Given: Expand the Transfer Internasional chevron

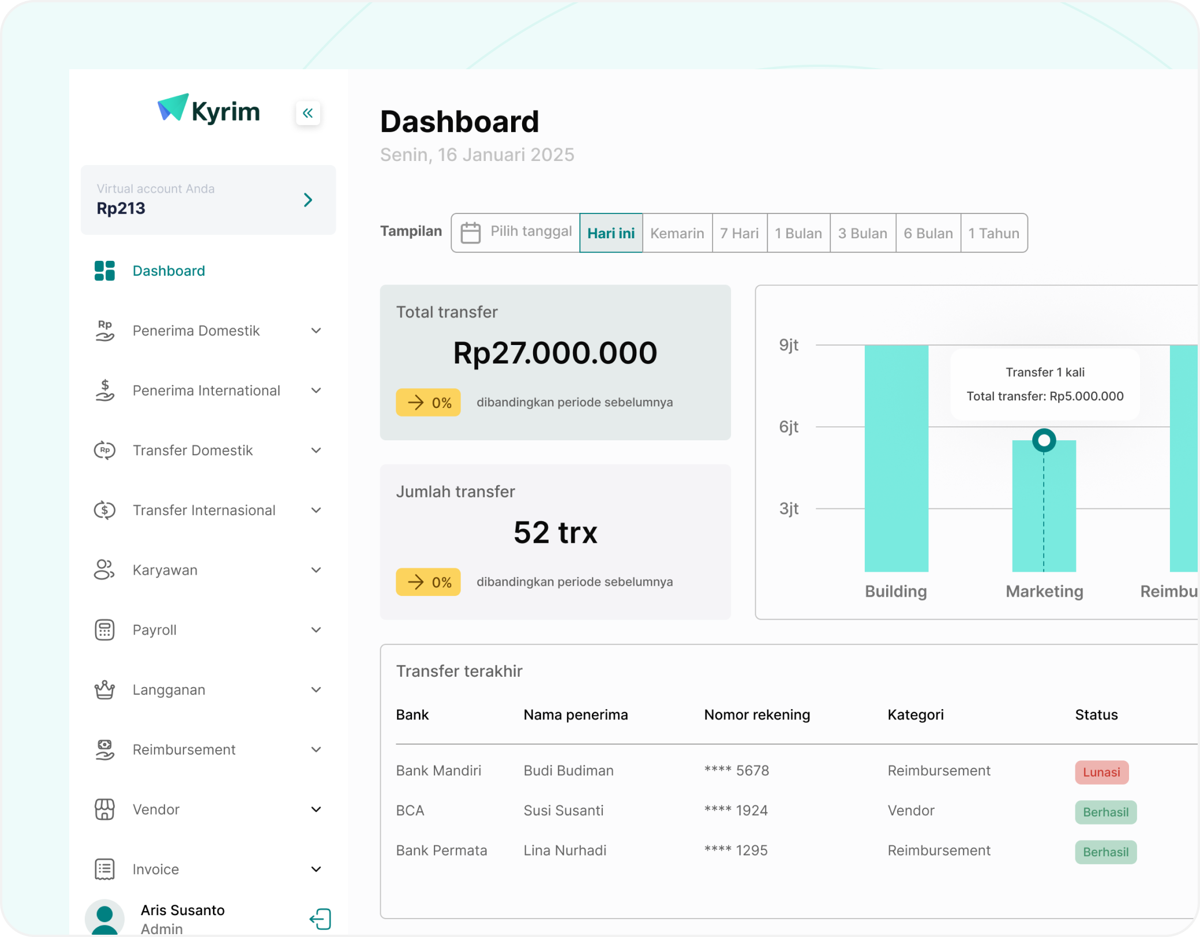Looking at the screenshot, I should coord(316,510).
